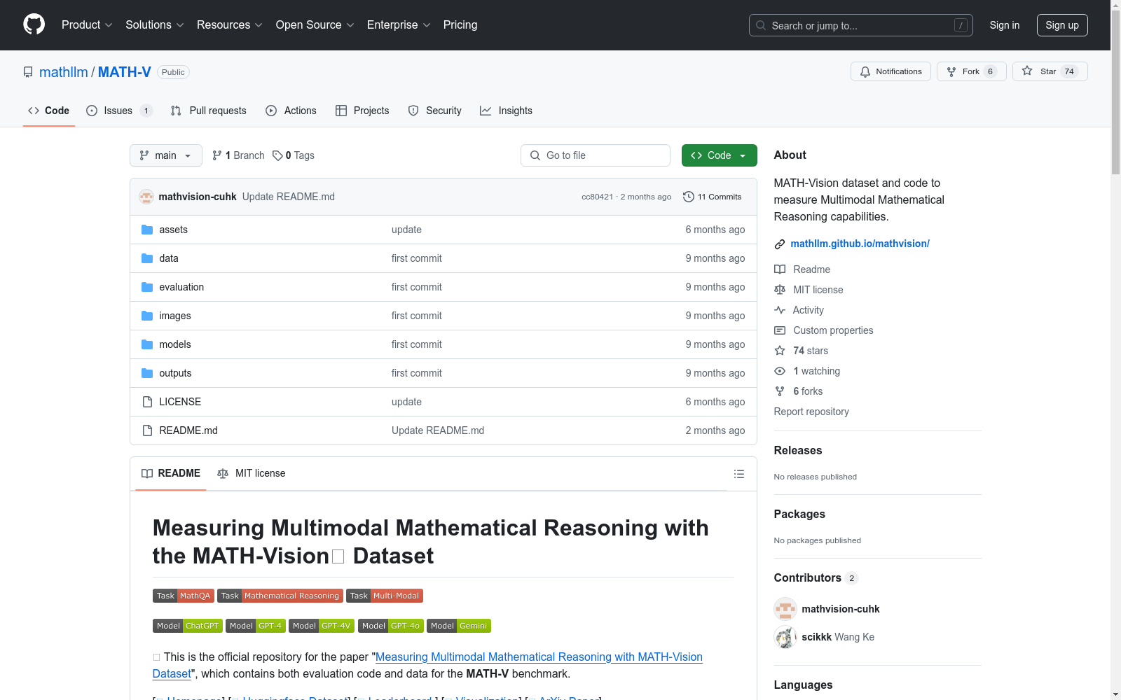Click the Star icon button
1121x700 pixels.
[1027, 71]
